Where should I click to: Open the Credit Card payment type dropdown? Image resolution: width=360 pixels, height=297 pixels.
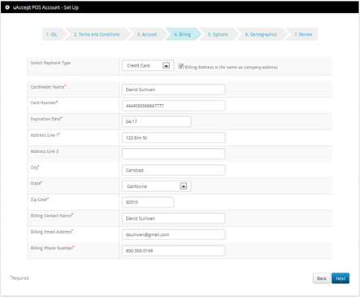(148, 66)
